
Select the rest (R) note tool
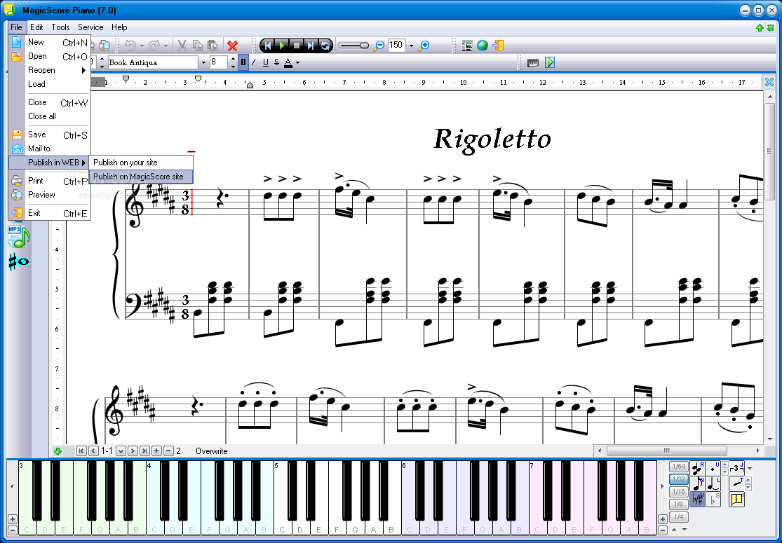(697, 468)
